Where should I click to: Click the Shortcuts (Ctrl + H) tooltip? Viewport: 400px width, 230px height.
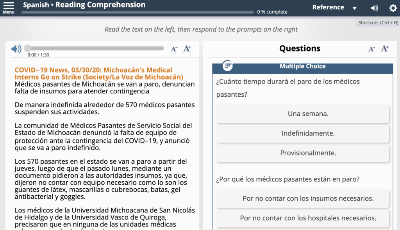[378, 23]
